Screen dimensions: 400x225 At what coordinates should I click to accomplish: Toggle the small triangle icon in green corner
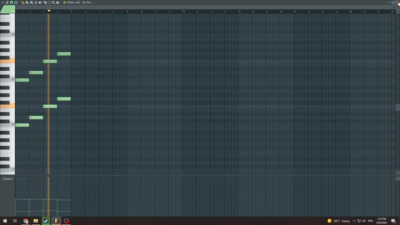pyautogui.click(x=13, y=12)
